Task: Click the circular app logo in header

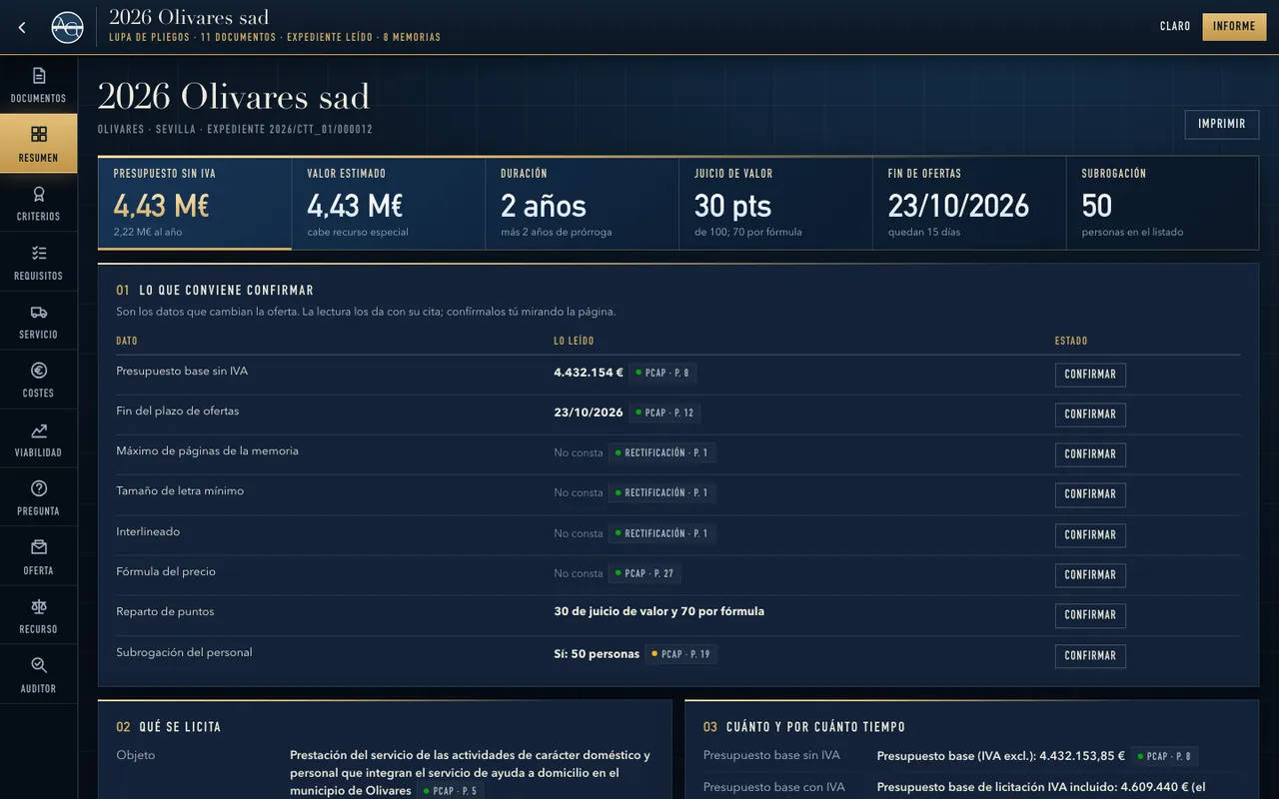Action: tap(67, 27)
